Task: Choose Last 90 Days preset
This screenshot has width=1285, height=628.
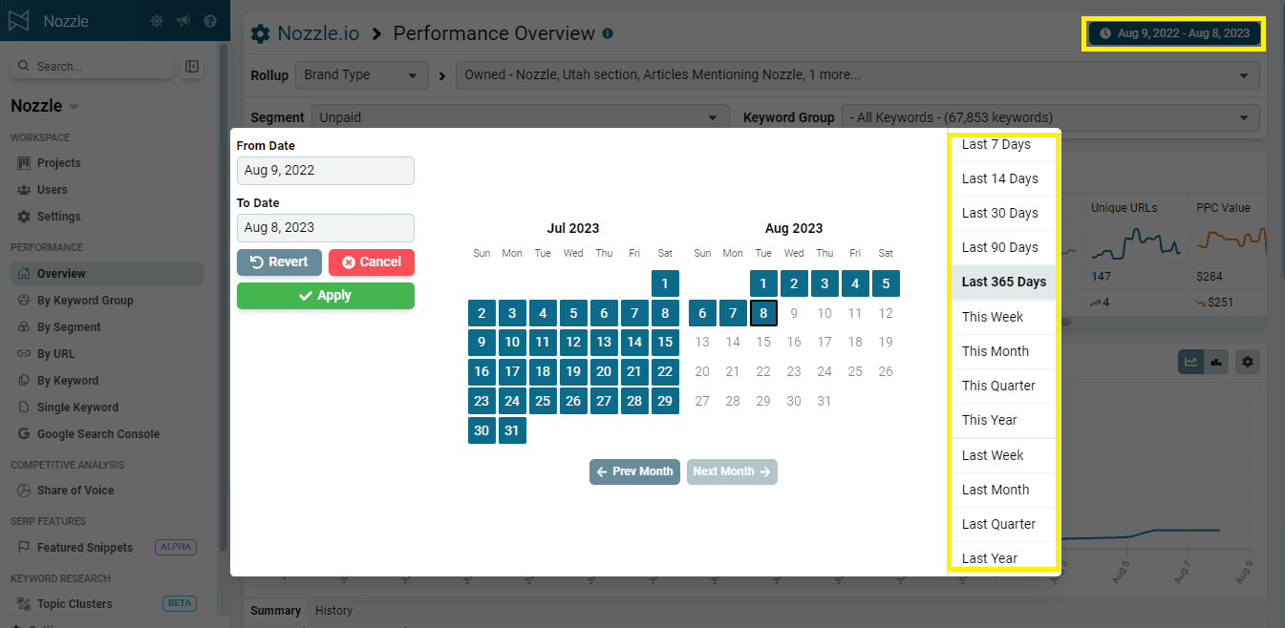Action: point(1003,247)
